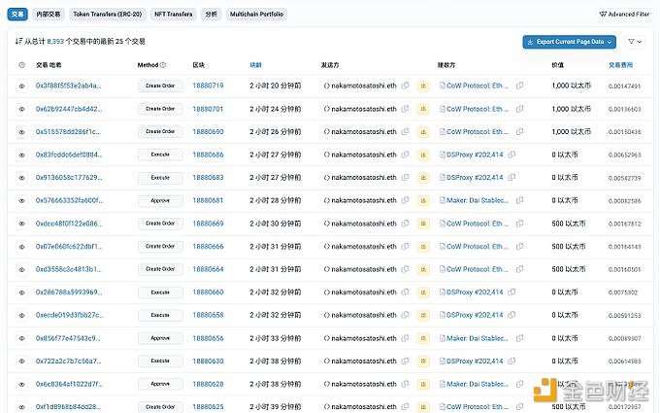Copy DSProxy address in block 18880658 row
This screenshot has width=660, height=413.
click(511, 315)
